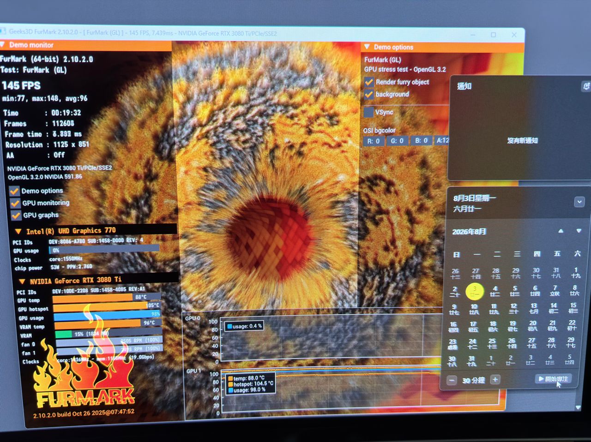The width and height of the screenshot is (591, 442).
Task: Pick August 20 in the calendar
Action: [533, 326]
